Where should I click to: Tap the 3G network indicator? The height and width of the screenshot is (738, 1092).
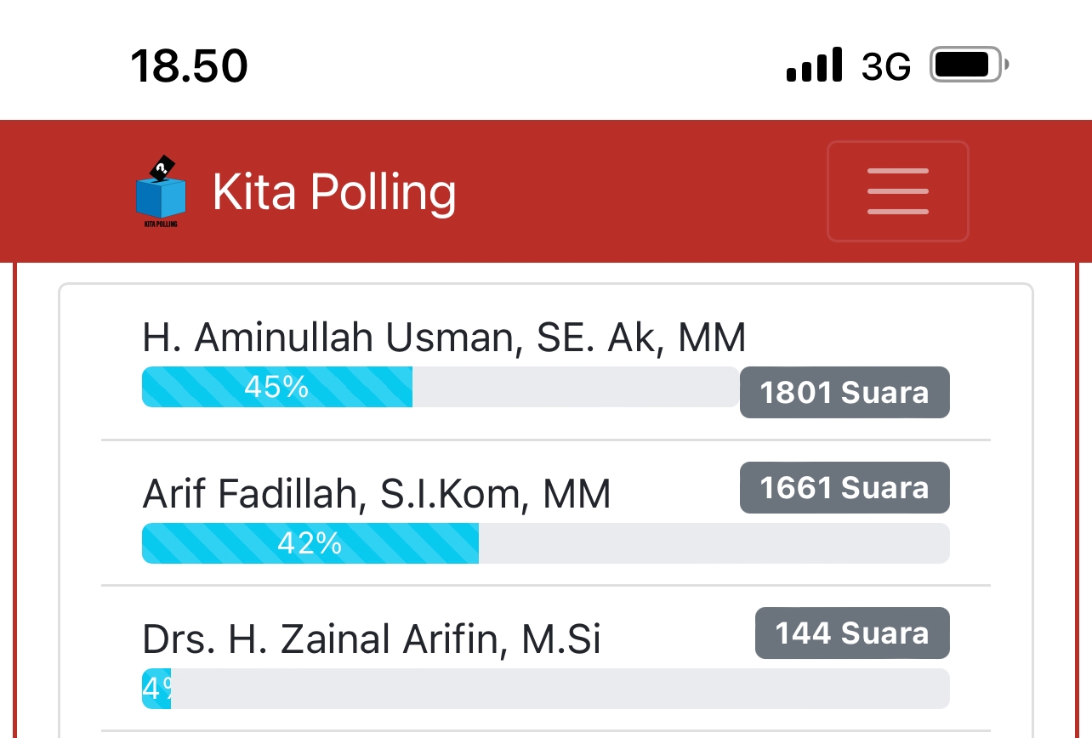pos(885,66)
